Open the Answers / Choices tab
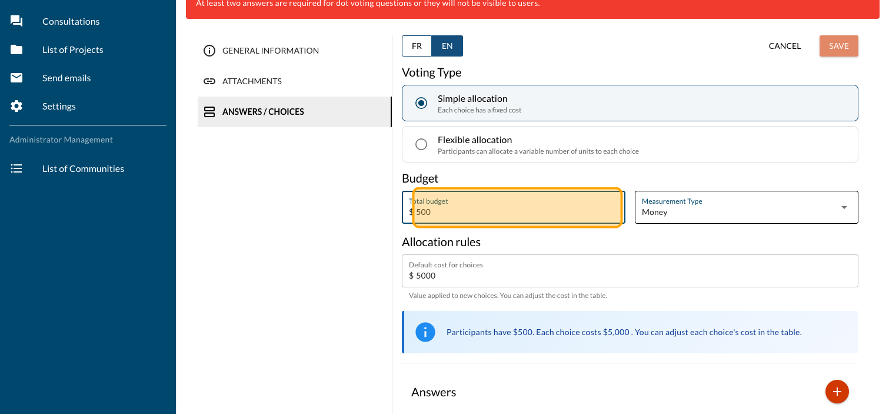The width and height of the screenshot is (889, 414). tap(263, 112)
